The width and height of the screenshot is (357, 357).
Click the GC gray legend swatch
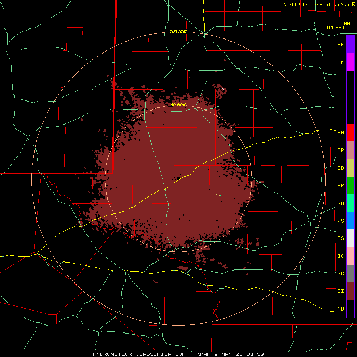[x=350, y=273]
